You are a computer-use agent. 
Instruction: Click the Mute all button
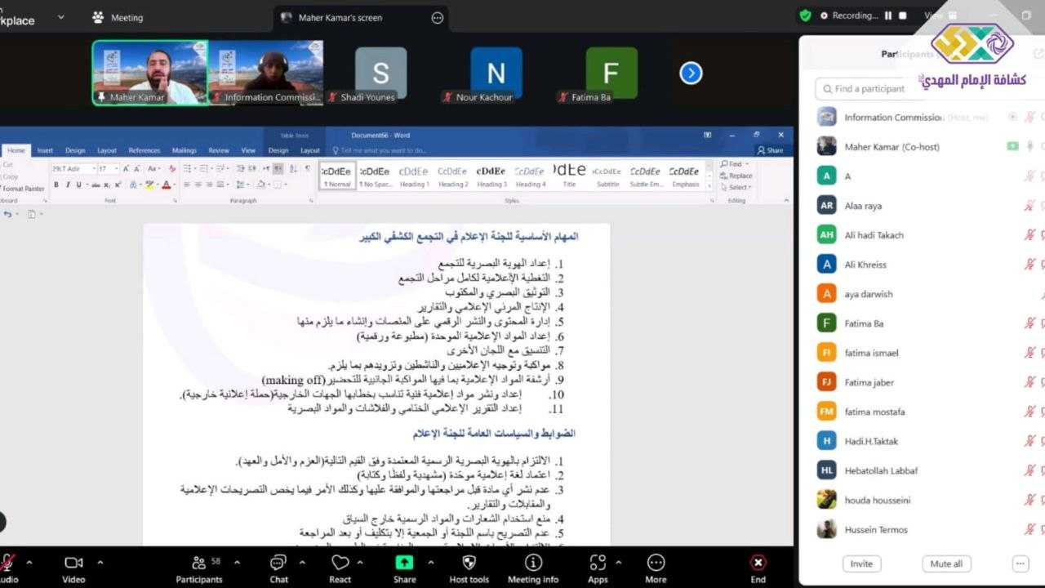point(946,563)
